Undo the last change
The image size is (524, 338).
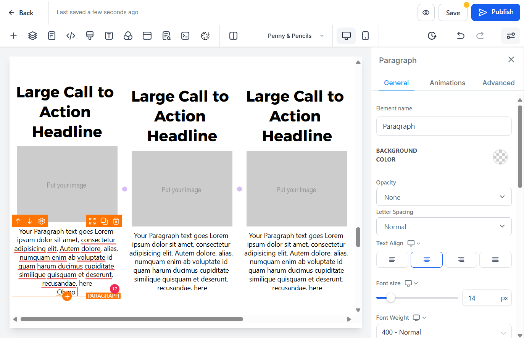(x=461, y=36)
